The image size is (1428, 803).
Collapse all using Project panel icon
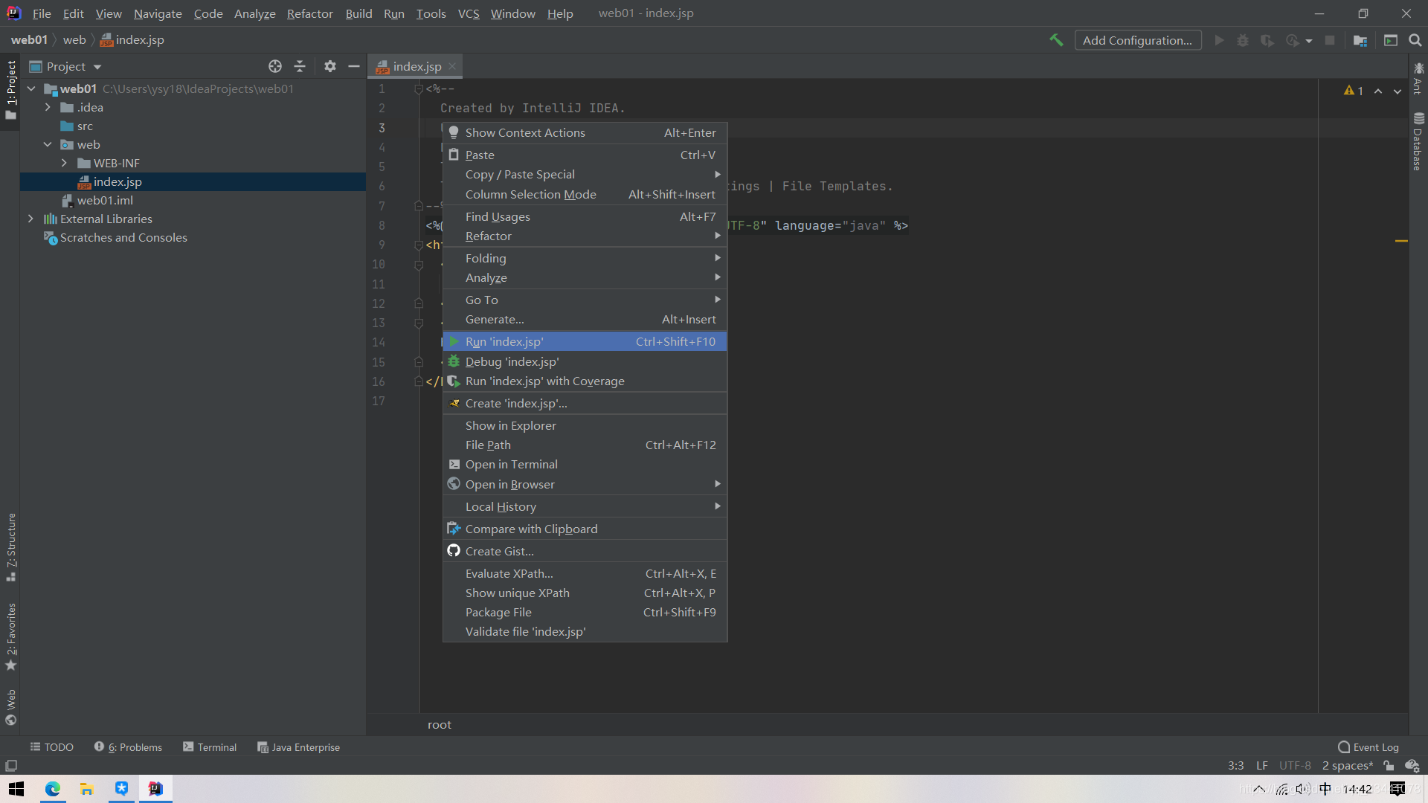click(300, 66)
